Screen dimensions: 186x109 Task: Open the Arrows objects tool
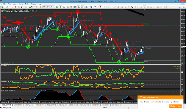[x=132, y=7]
